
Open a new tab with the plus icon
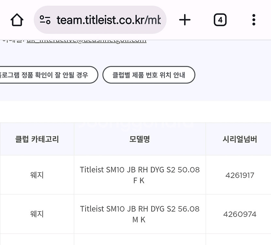pos(185,20)
